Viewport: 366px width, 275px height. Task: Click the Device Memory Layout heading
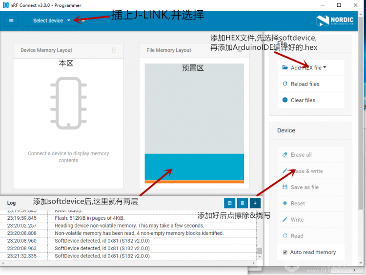point(46,50)
